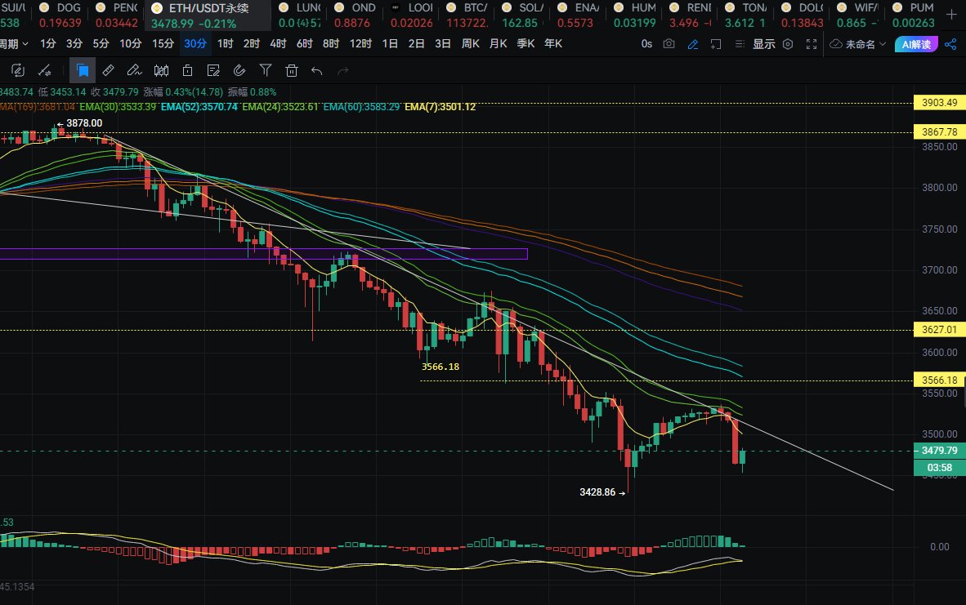The image size is (966, 605).
Task: Switch to the 1时 timeframe
Action: tap(225, 44)
